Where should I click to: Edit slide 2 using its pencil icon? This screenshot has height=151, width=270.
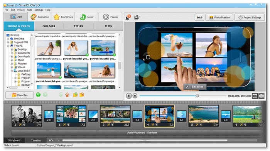point(64,125)
